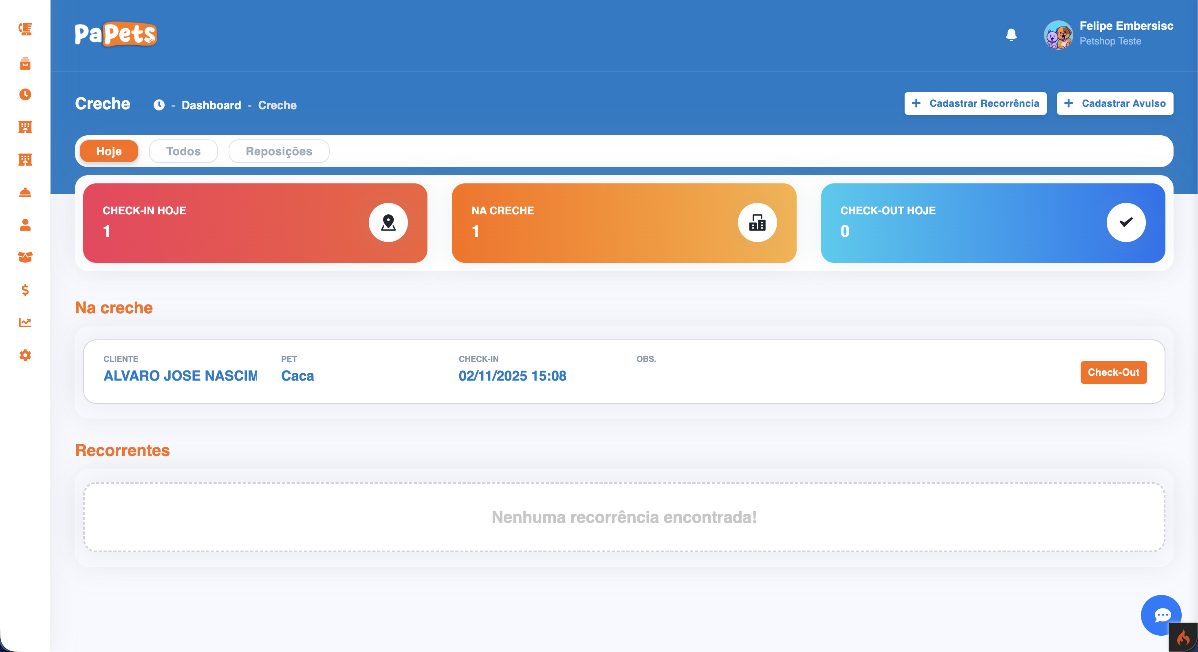Viewport: 1198px width, 652px height.
Task: Click the cash register sidebar icon
Action: tap(25, 29)
